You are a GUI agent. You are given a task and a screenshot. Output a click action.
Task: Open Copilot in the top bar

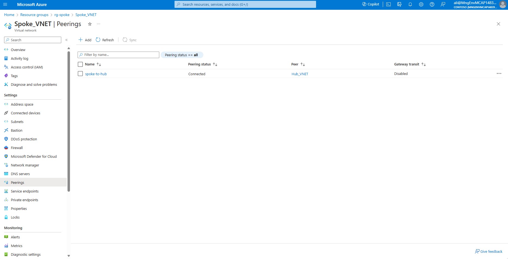tap(371, 4)
